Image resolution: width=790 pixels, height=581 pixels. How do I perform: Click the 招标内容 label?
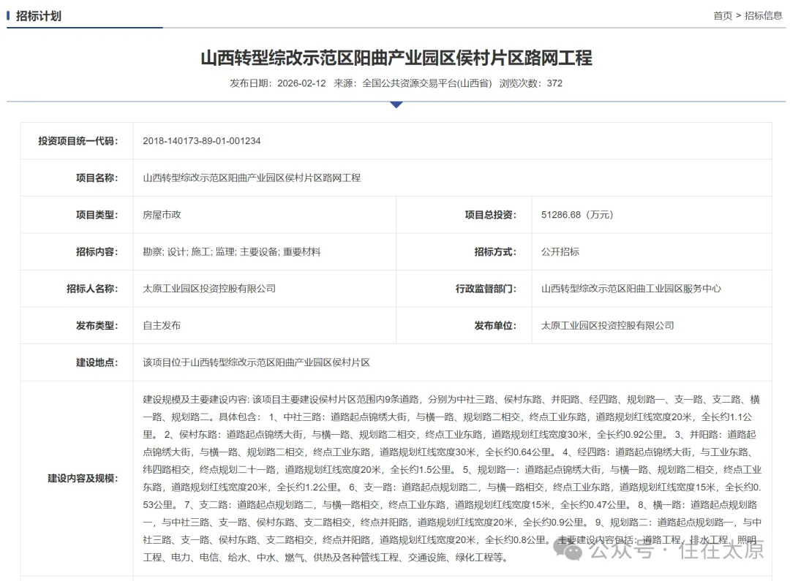(x=97, y=251)
